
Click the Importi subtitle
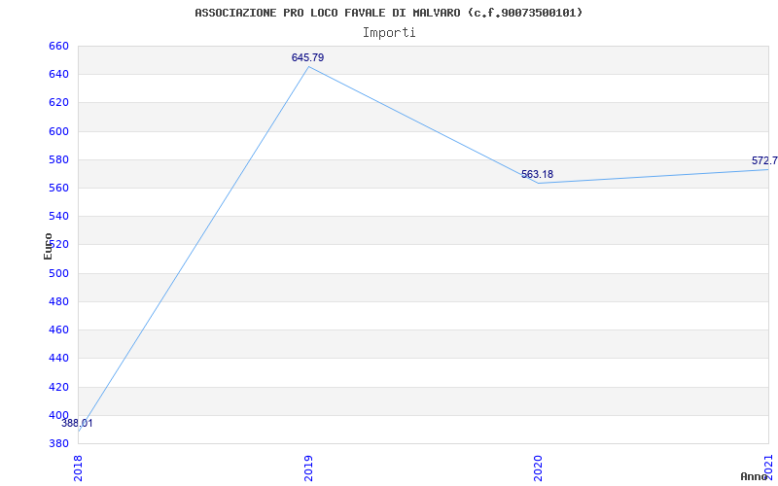point(389,33)
